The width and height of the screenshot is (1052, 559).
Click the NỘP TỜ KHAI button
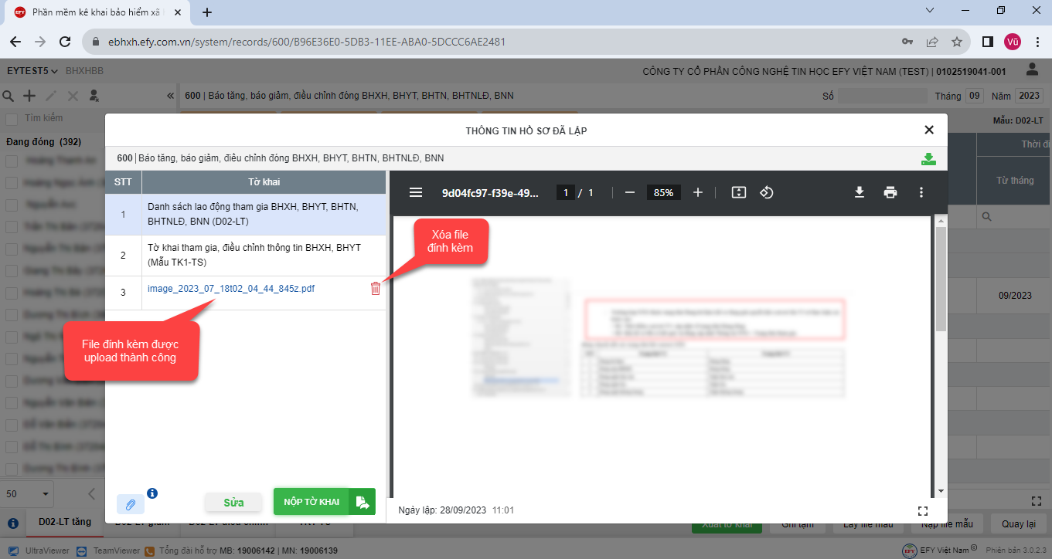click(x=324, y=502)
